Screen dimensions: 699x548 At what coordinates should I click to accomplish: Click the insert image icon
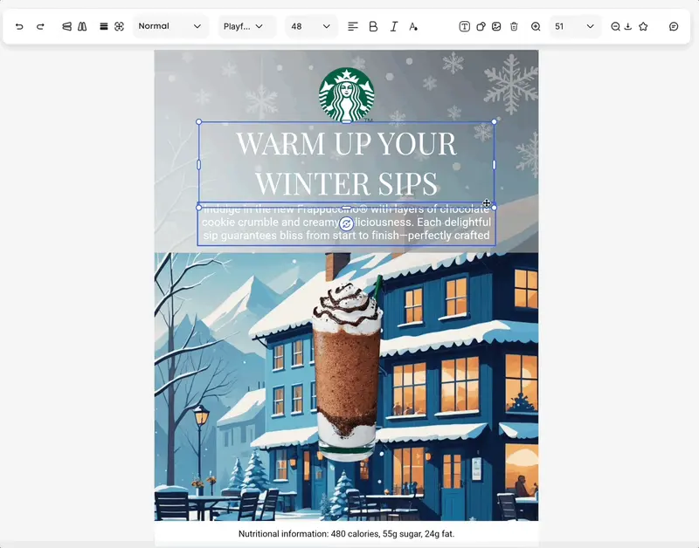496,27
